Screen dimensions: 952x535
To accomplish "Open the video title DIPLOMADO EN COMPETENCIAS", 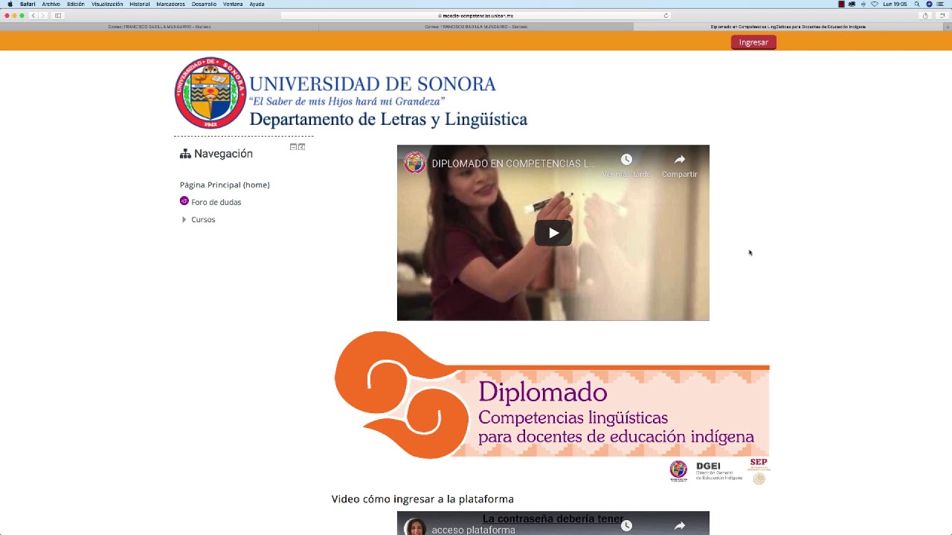I will coord(513,163).
